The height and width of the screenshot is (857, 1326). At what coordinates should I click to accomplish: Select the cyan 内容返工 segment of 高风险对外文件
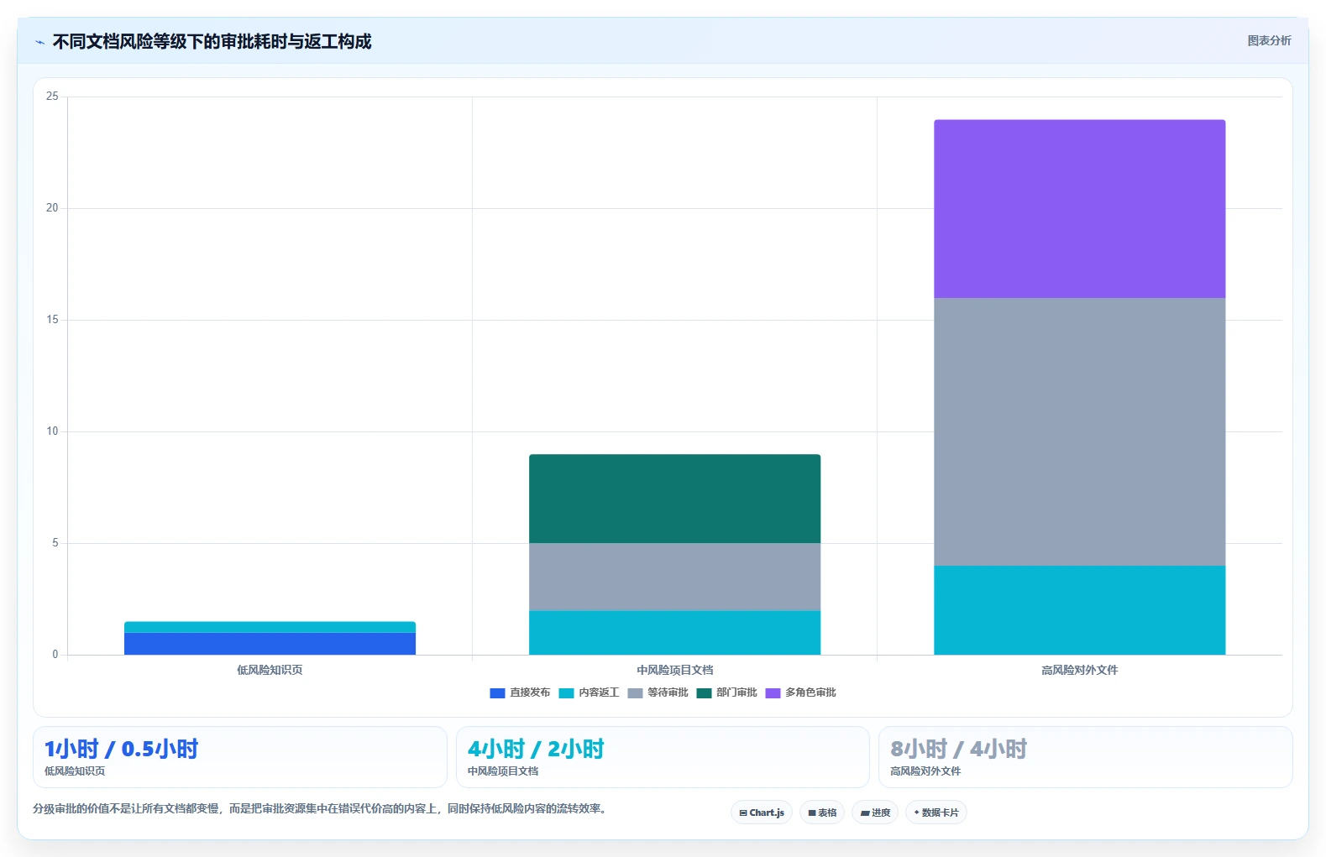tap(1079, 610)
